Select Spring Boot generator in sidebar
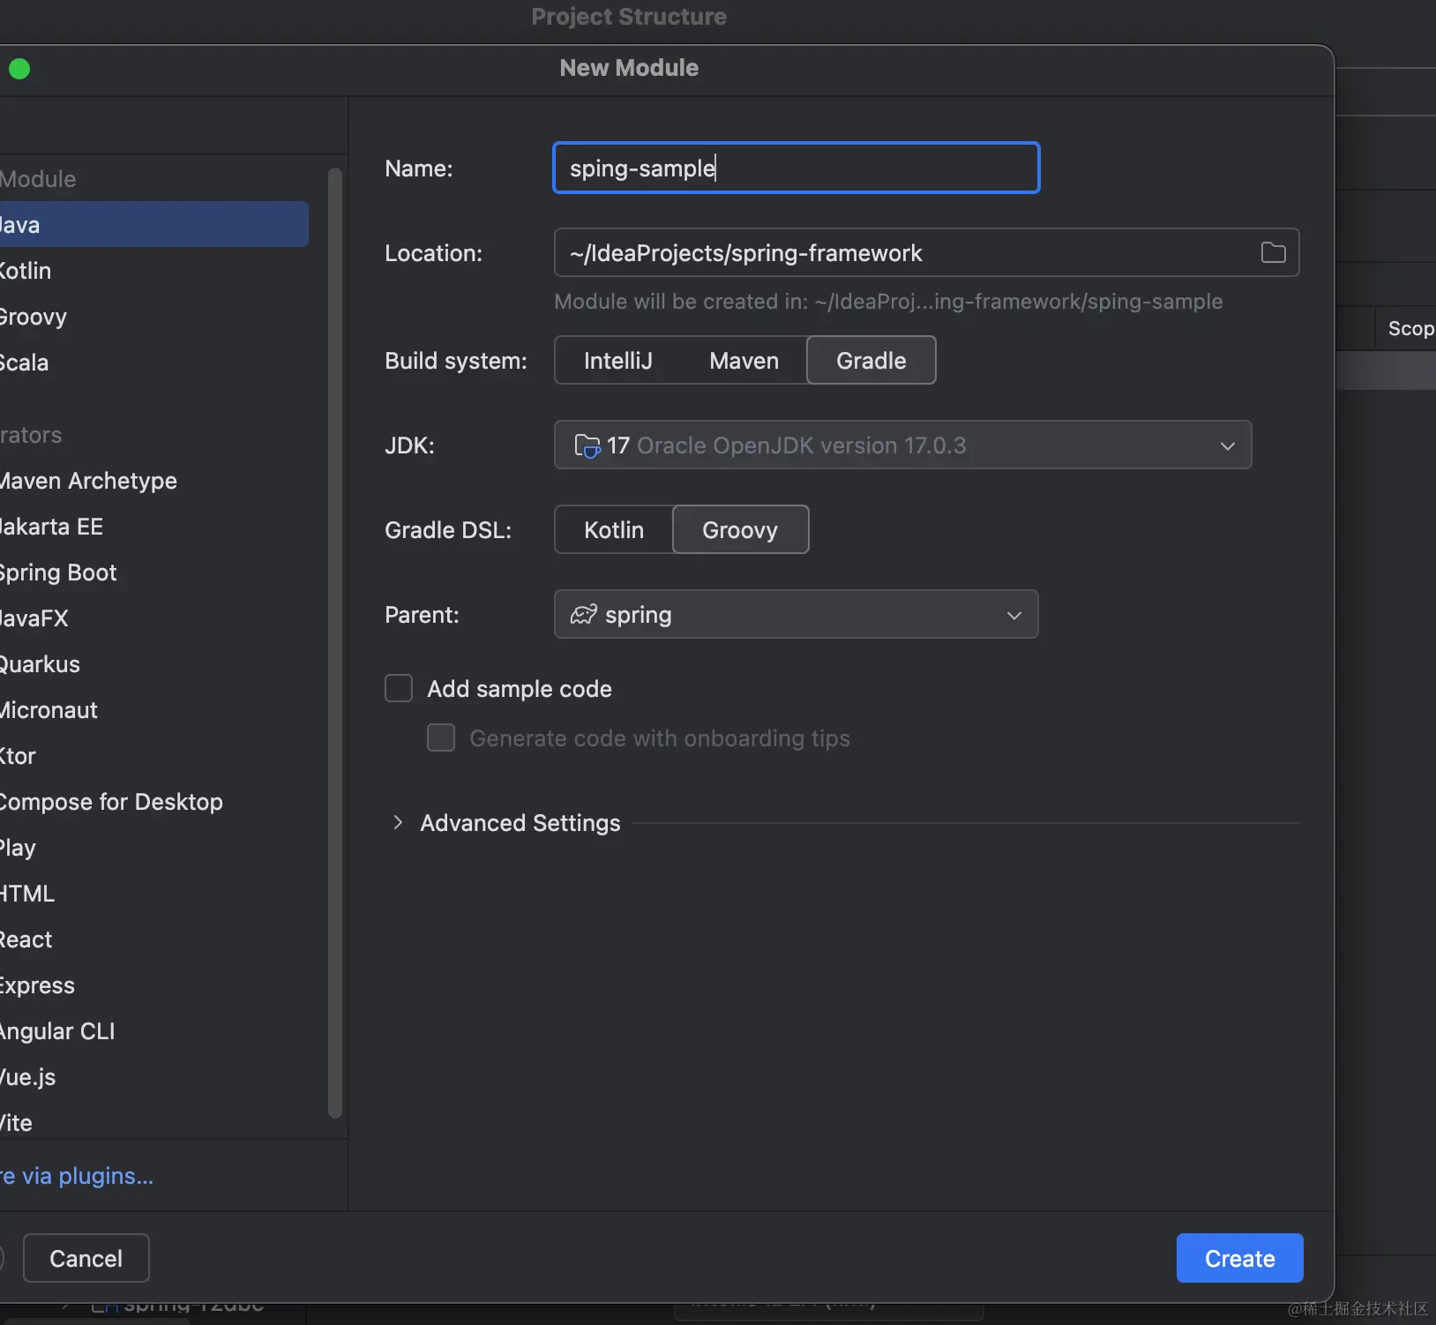The image size is (1436, 1325). pos(59,573)
